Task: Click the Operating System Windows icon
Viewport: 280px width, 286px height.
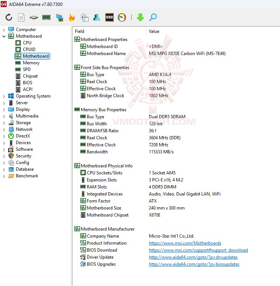Action: (11, 96)
